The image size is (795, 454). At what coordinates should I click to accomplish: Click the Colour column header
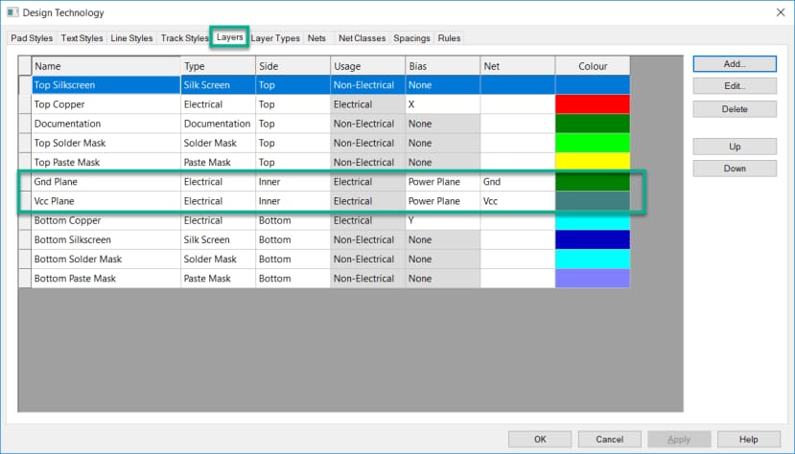click(593, 66)
